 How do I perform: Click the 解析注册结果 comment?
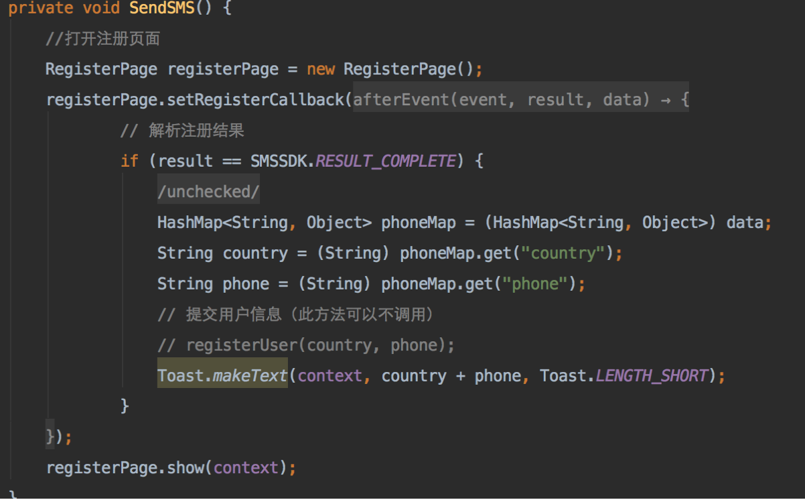(182, 131)
